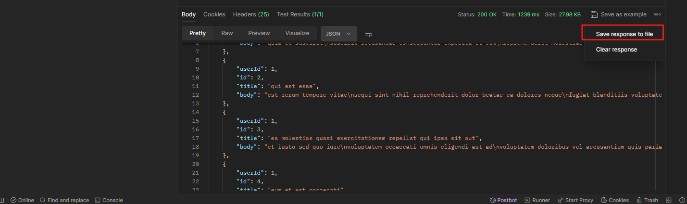Click the "id": 3 line
The width and height of the screenshot is (687, 204).
point(250,129)
